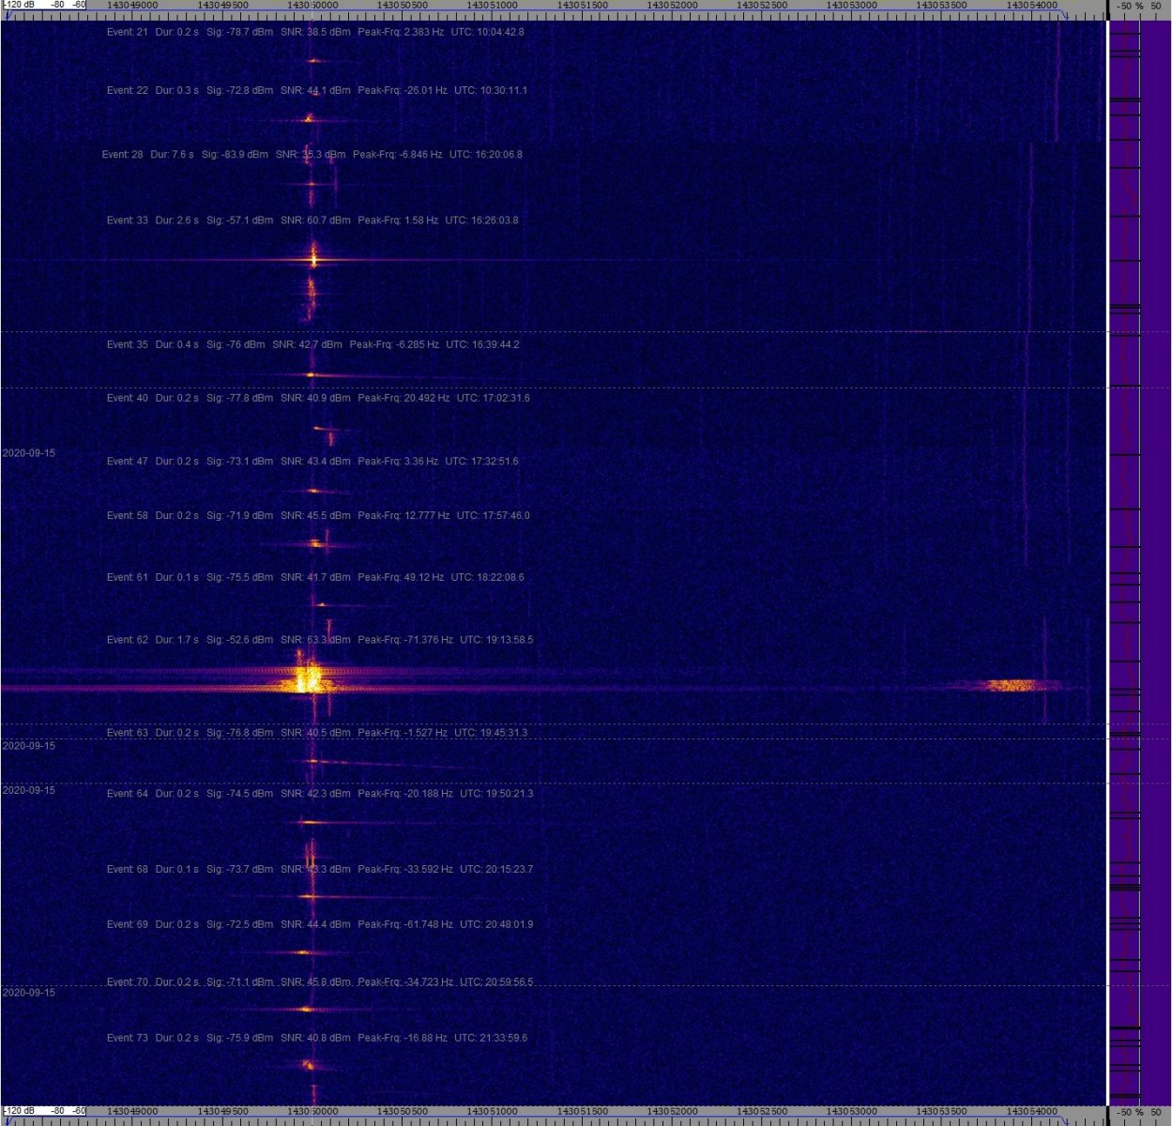Screen dimensions: 1172x1126
Task: Click 143054000 on the top frequency scale
Action: [x=1032, y=6]
